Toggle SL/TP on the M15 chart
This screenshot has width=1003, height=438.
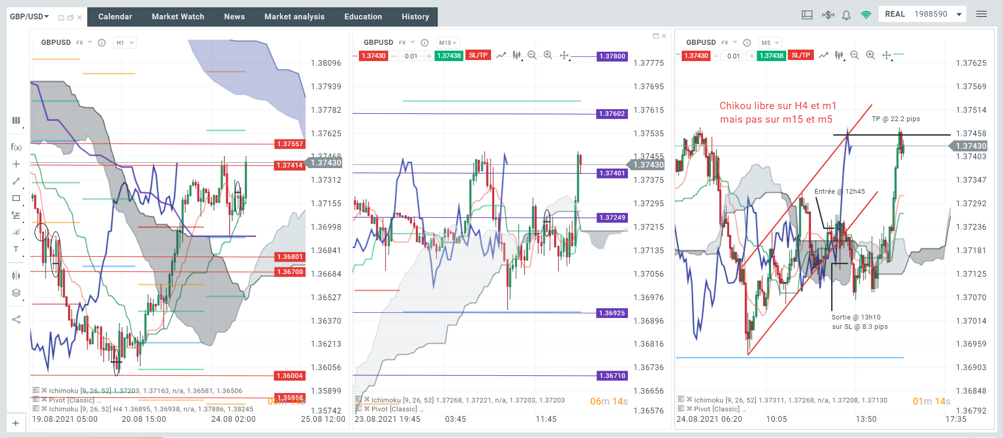[x=478, y=55]
